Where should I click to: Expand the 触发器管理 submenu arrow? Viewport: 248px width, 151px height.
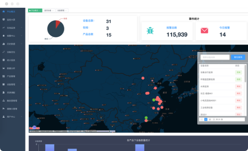(22, 100)
